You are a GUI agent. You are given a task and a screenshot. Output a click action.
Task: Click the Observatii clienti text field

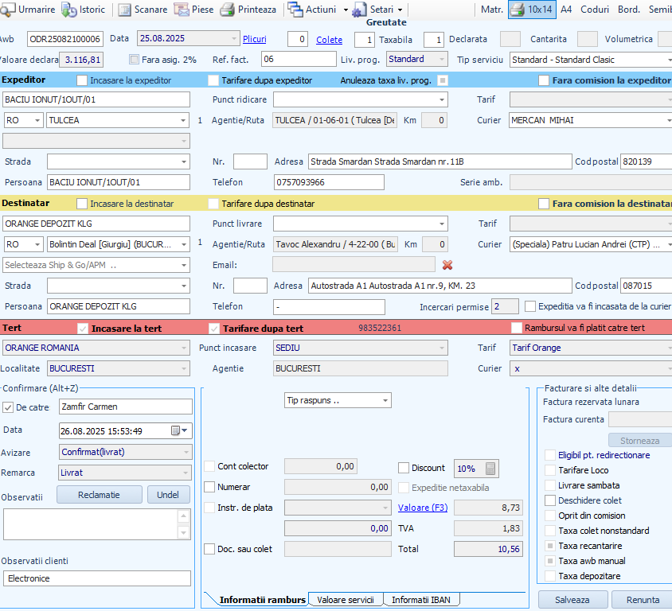point(97,578)
